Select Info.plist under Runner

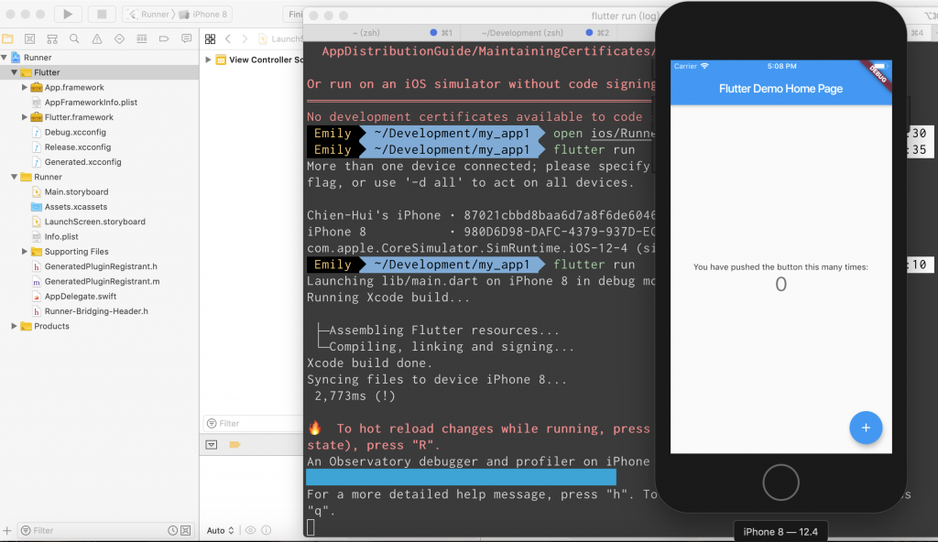[x=61, y=236]
